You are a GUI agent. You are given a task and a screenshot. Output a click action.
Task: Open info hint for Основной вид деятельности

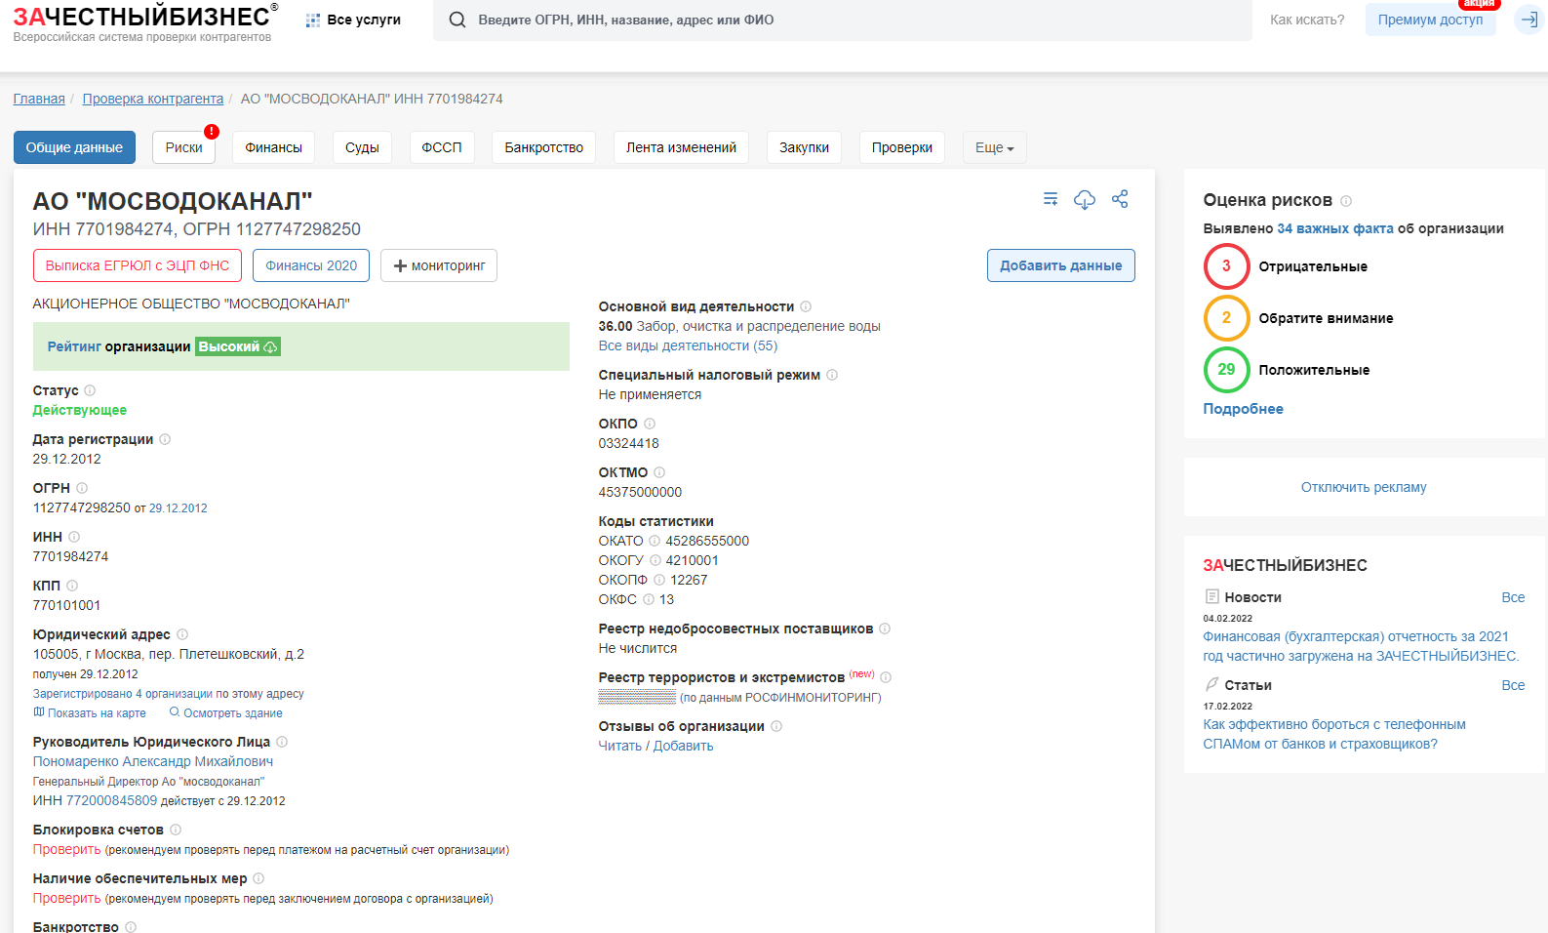[806, 306]
